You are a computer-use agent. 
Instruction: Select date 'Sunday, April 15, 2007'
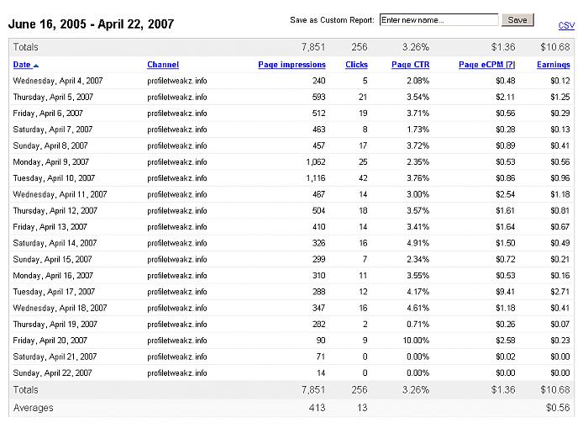point(52,260)
